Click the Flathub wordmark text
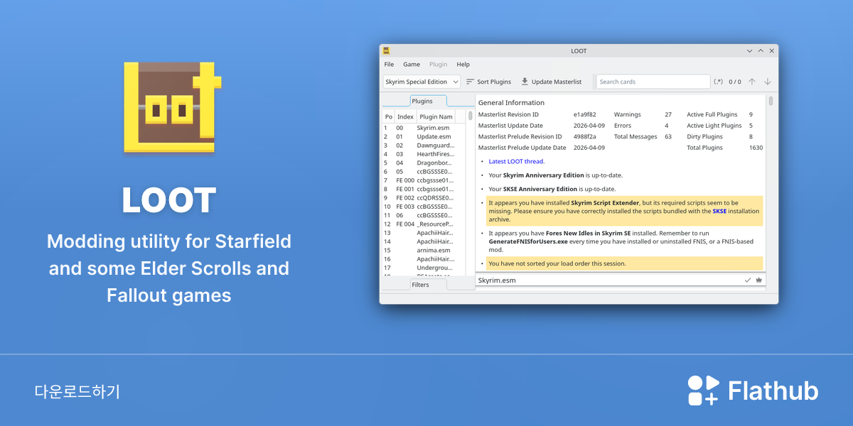This screenshot has height=426, width=853. [x=773, y=391]
